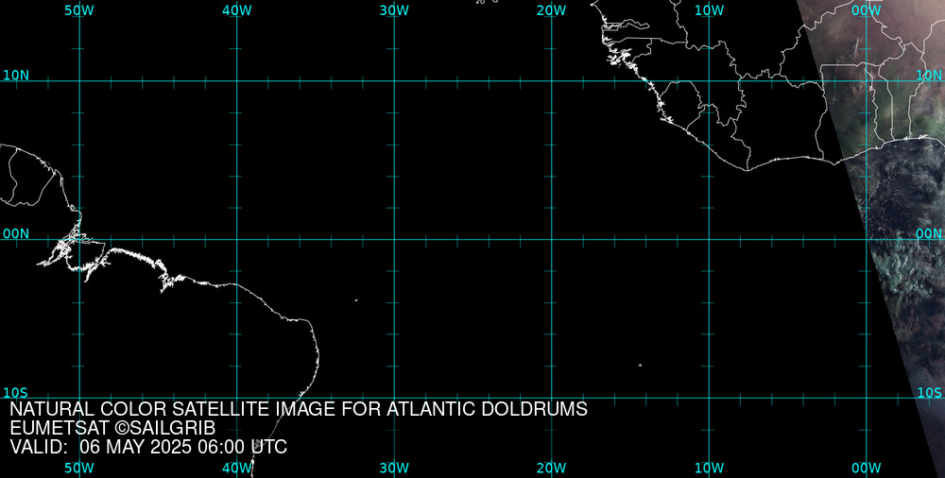Click the 'NATURAL COLOR SATELLITE IMAGE FOR ATLANTIC DOLDRUMS' title
Image resolution: width=945 pixels, height=478 pixels.
click(299, 409)
